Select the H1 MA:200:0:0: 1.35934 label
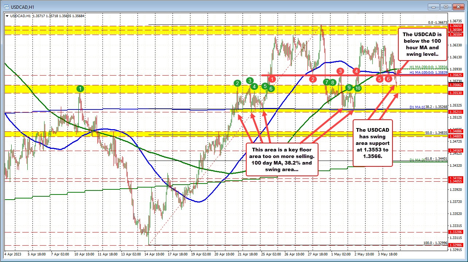Screen dimensions: 468x262 tap(428, 67)
